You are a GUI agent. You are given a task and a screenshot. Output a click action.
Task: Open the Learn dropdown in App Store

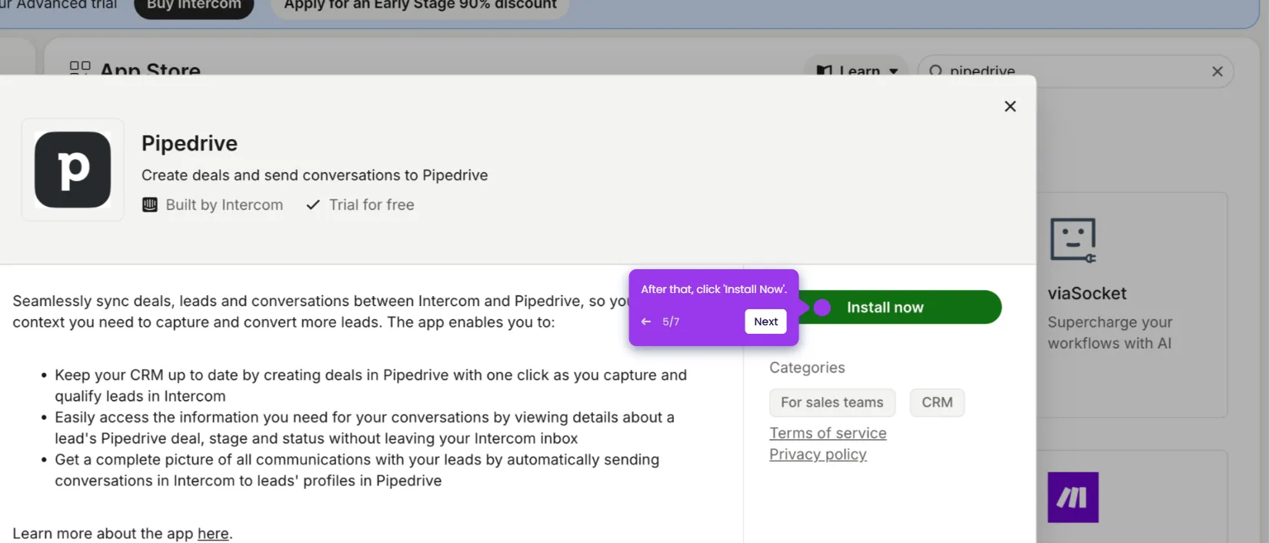[856, 69]
